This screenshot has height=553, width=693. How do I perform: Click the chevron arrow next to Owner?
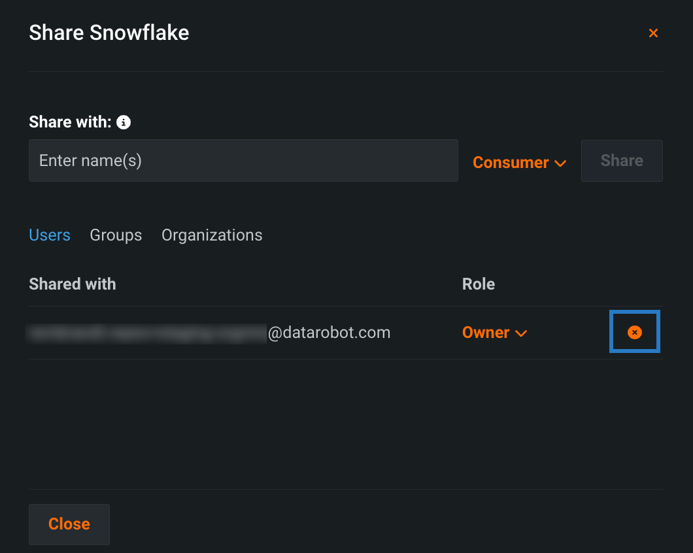(x=521, y=333)
